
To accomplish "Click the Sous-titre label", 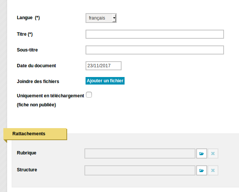I will (x=27, y=50).
